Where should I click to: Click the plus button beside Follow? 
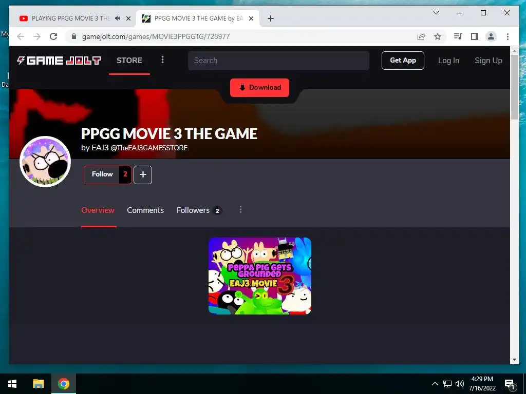pos(143,174)
